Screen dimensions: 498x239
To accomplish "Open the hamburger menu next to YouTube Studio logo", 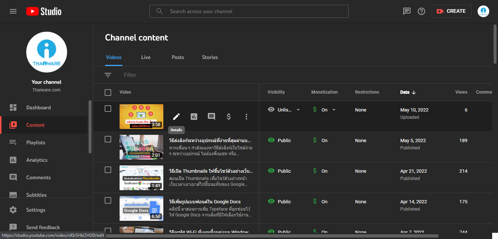I will pyautogui.click(x=13, y=11).
